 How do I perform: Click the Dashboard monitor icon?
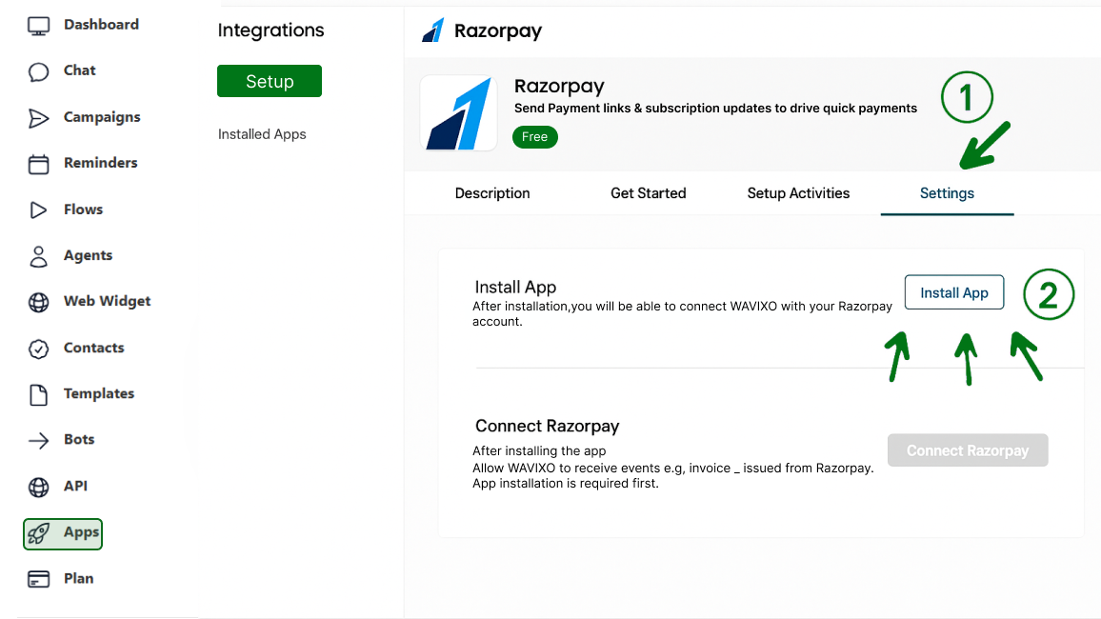[38, 26]
